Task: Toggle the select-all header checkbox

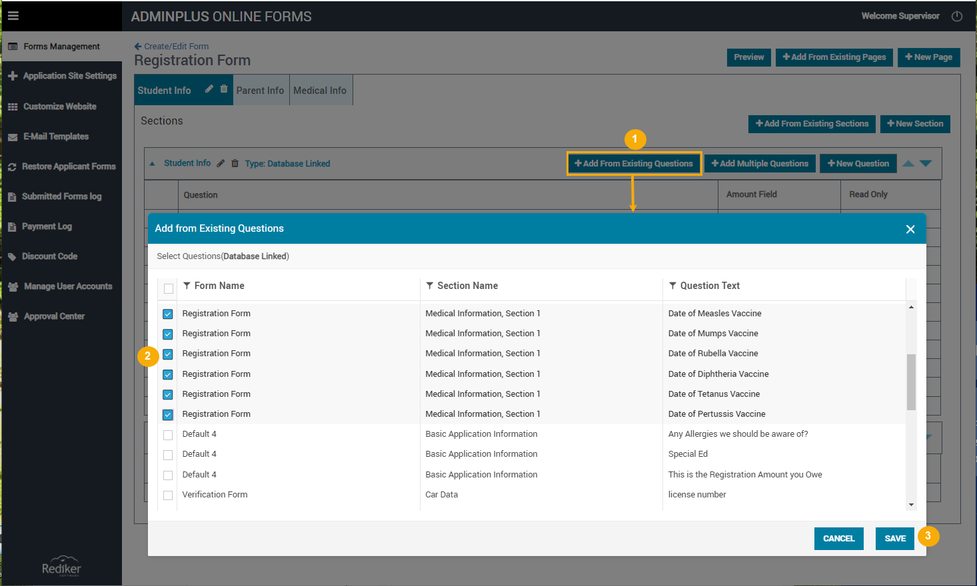Action: [169, 288]
